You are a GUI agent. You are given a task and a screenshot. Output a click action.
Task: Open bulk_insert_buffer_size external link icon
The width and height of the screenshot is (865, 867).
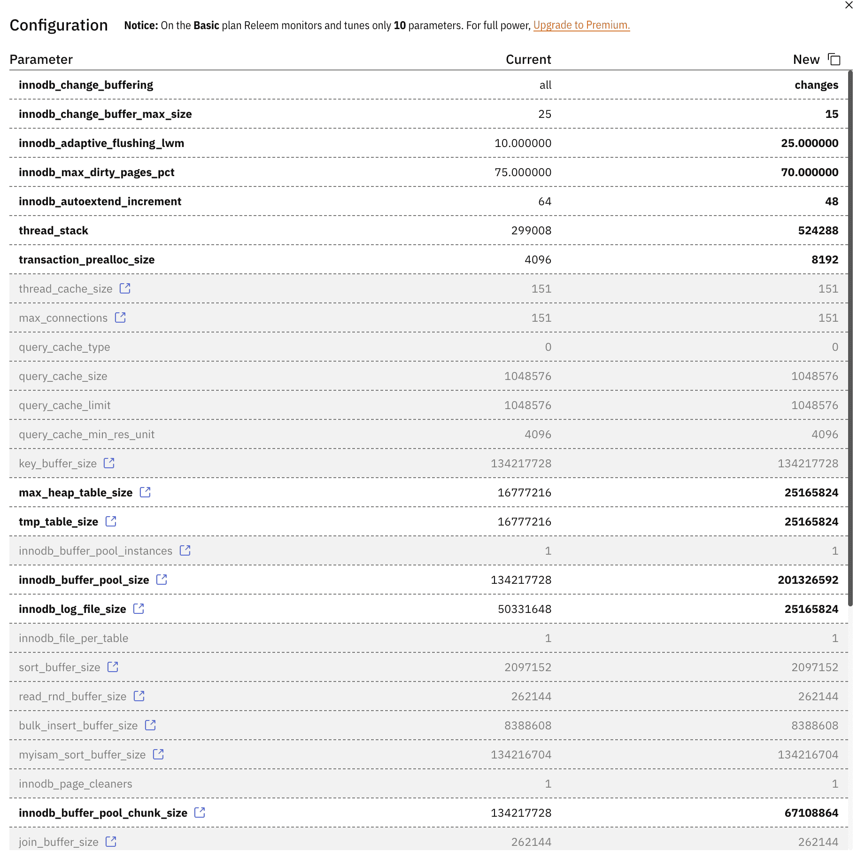coord(150,725)
